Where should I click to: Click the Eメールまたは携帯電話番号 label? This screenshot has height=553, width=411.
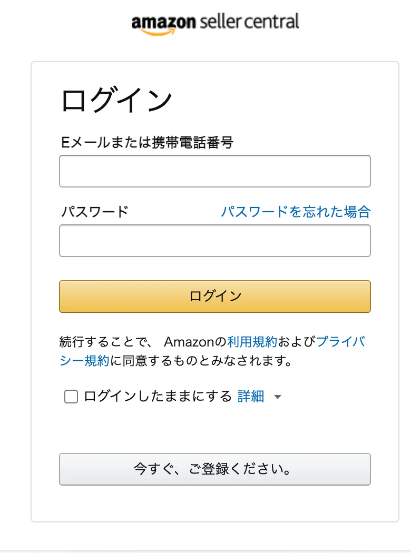tap(147, 143)
